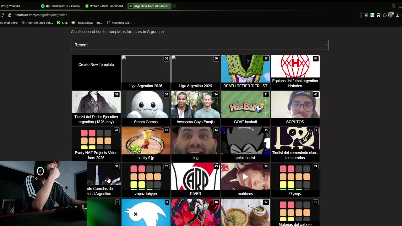Switch to Carnavalintro Chano tab

tap(60, 6)
